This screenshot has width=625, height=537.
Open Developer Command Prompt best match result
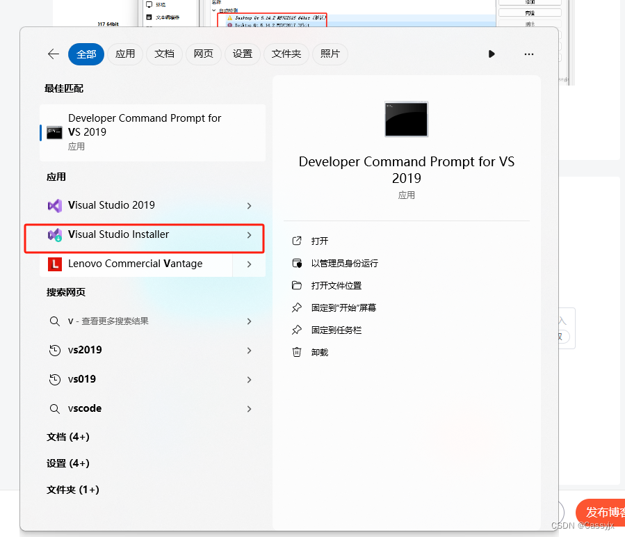coord(153,132)
